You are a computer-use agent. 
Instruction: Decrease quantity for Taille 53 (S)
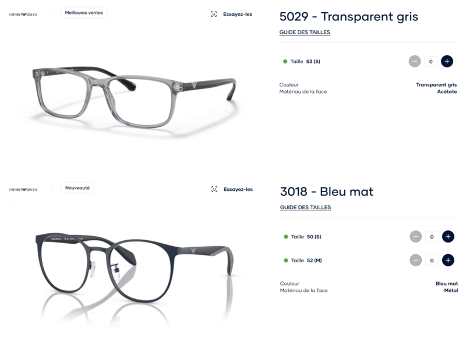(x=415, y=62)
